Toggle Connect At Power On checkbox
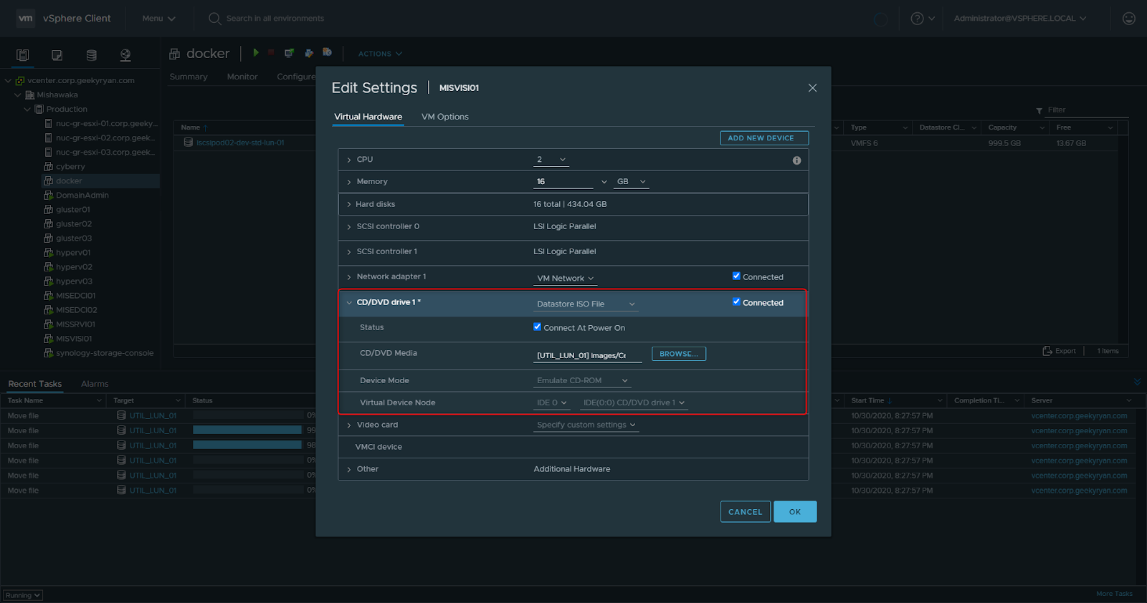Image resolution: width=1147 pixels, height=603 pixels. pyautogui.click(x=538, y=327)
